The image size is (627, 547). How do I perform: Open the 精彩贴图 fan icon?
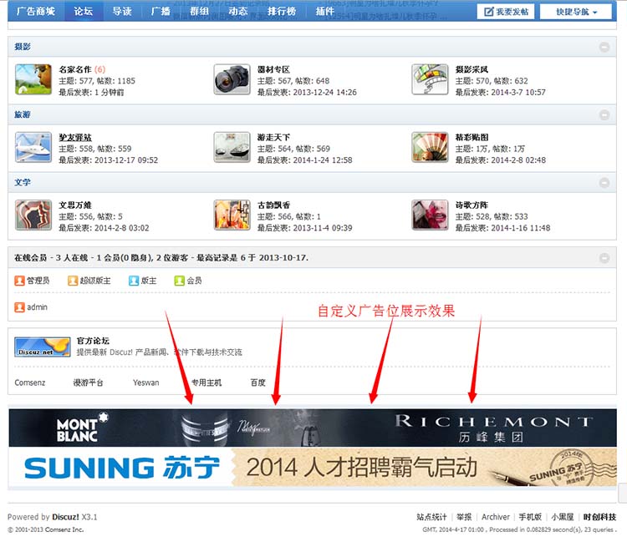(x=430, y=147)
